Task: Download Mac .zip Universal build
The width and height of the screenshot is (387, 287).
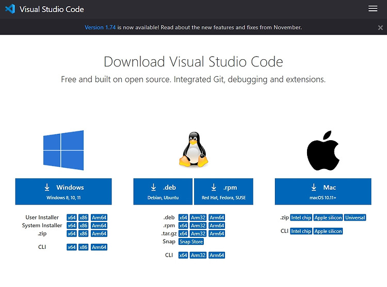Action: [x=355, y=217]
